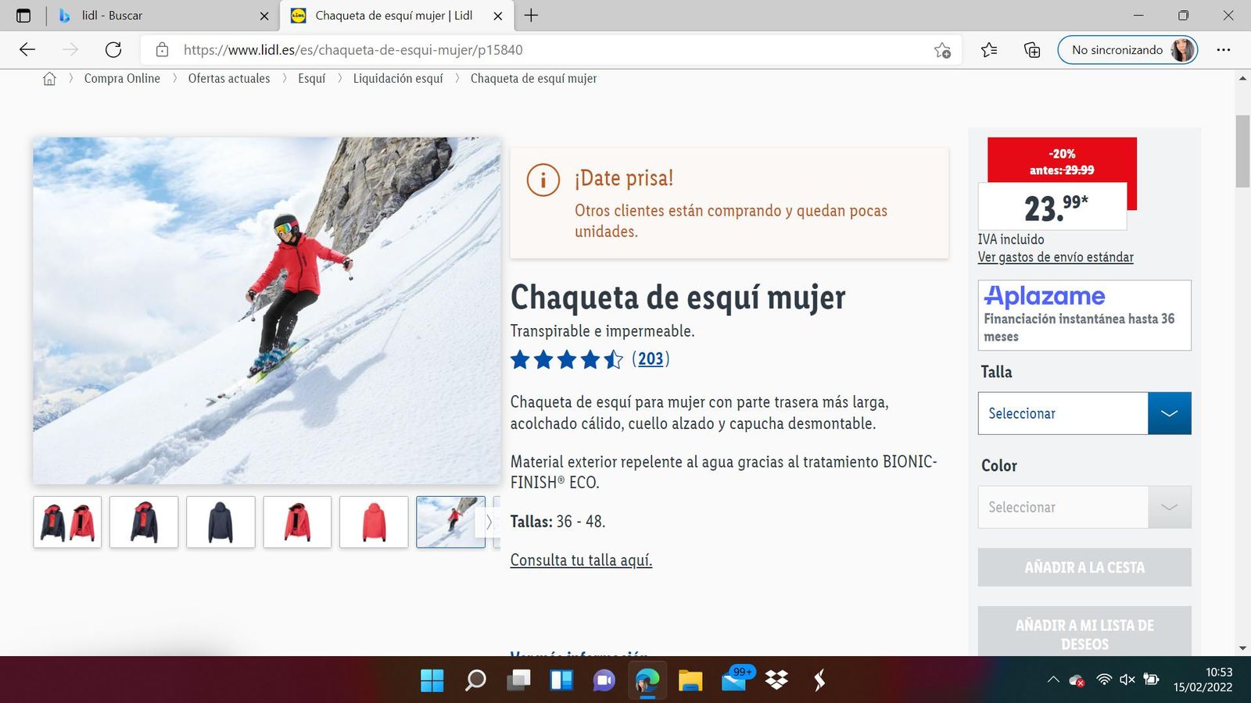The height and width of the screenshot is (703, 1251).
Task: Open File Explorer from the taskbar
Action: tap(689, 680)
